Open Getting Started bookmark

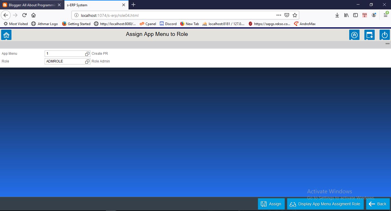pos(76,24)
